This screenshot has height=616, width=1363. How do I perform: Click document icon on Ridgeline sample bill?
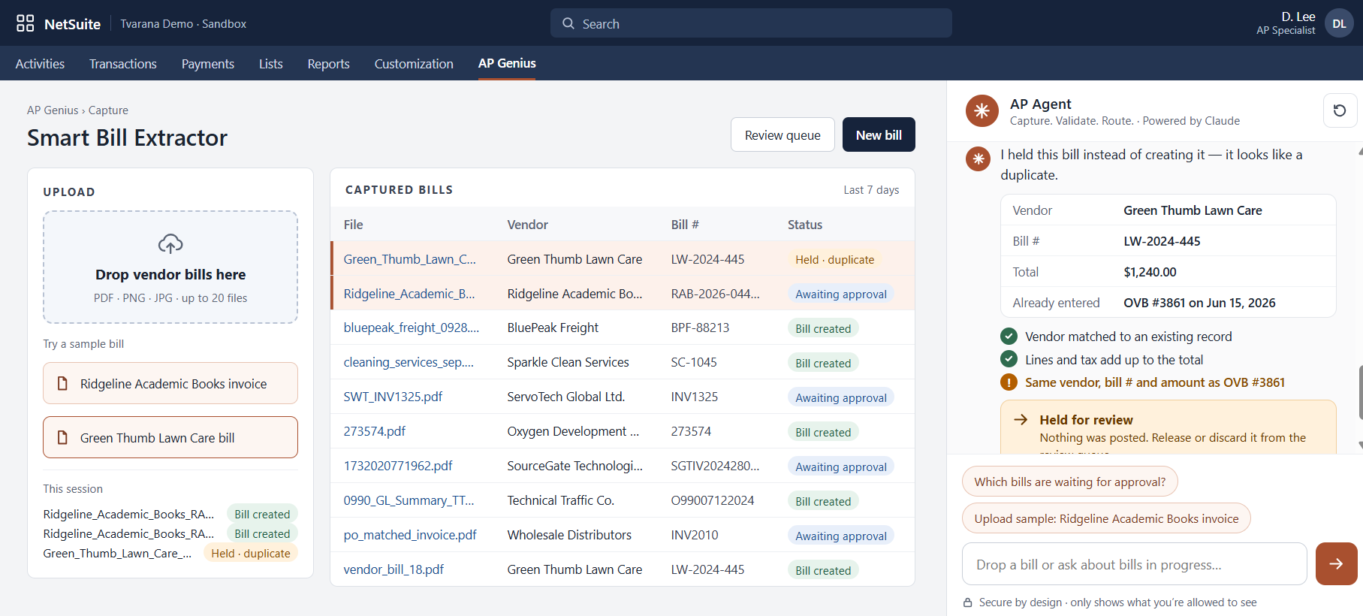(x=63, y=383)
